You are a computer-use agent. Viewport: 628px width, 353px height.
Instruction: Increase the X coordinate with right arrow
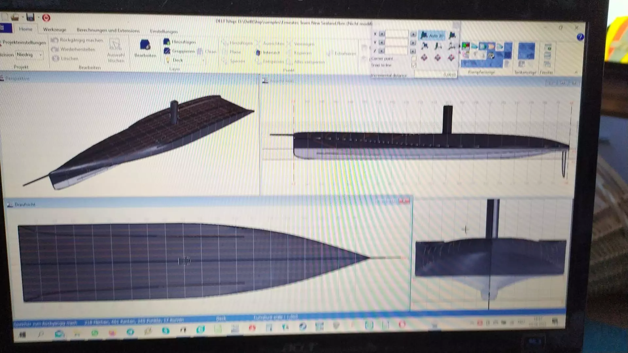point(413,34)
